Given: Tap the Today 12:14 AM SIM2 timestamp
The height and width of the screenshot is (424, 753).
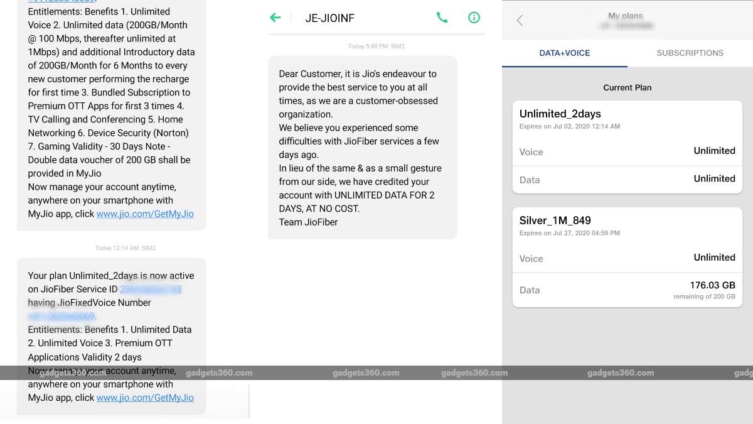Looking at the screenshot, I should click(125, 248).
